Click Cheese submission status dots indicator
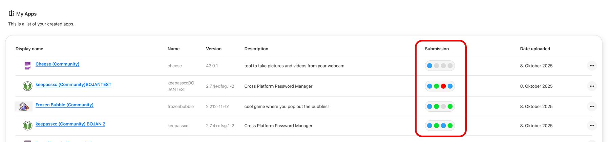Viewport: 610px width, 142px height. click(440, 66)
